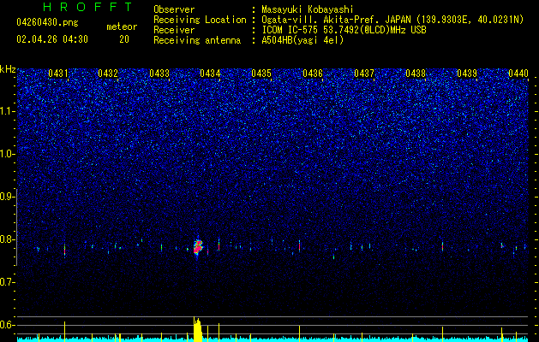The width and height of the screenshot is (539, 342).
Task: Click the 0431 time marker
Action: (57, 74)
